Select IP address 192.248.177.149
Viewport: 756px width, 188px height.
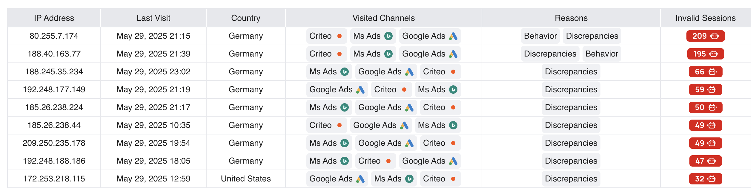point(54,90)
